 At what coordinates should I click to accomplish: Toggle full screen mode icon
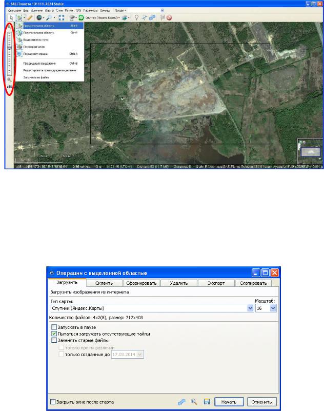(62, 17)
